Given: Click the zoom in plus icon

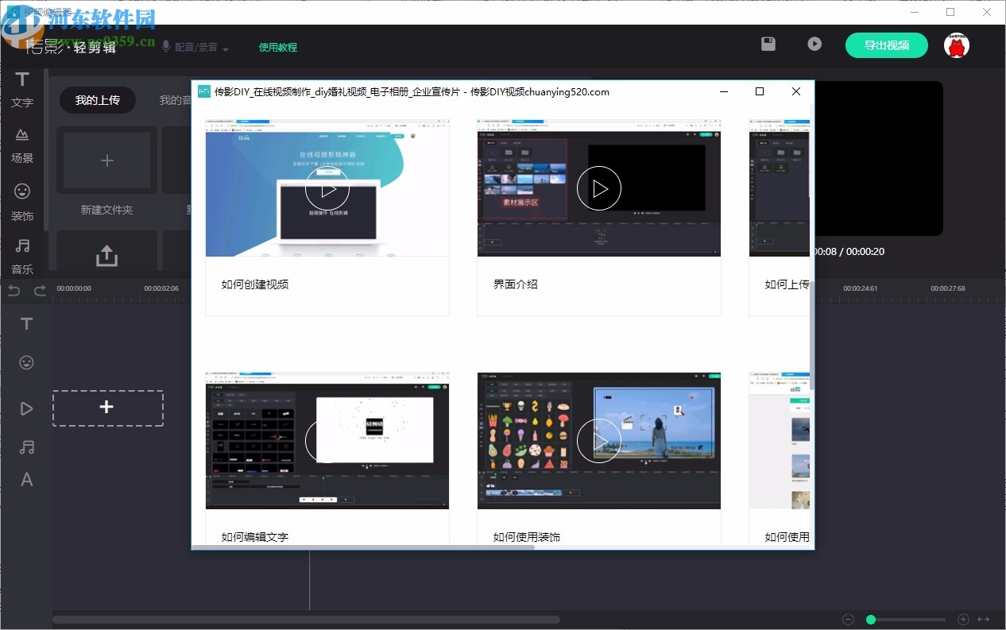Looking at the screenshot, I should (x=963, y=619).
